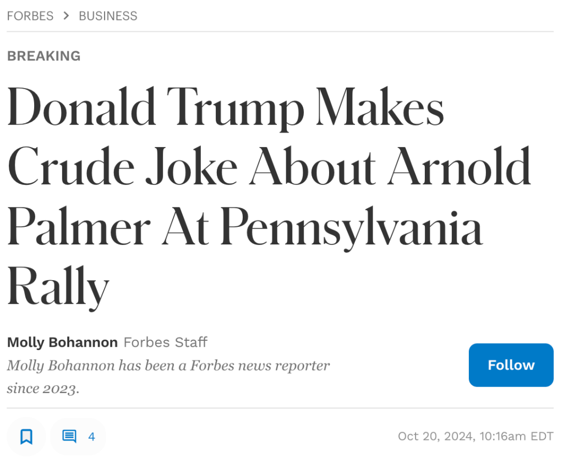This screenshot has width=563, height=463.
Task: Click the Forbes Staff label
Action: pyautogui.click(x=165, y=342)
